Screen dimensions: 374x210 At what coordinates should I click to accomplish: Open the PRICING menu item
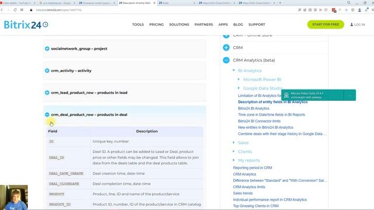[157, 24]
